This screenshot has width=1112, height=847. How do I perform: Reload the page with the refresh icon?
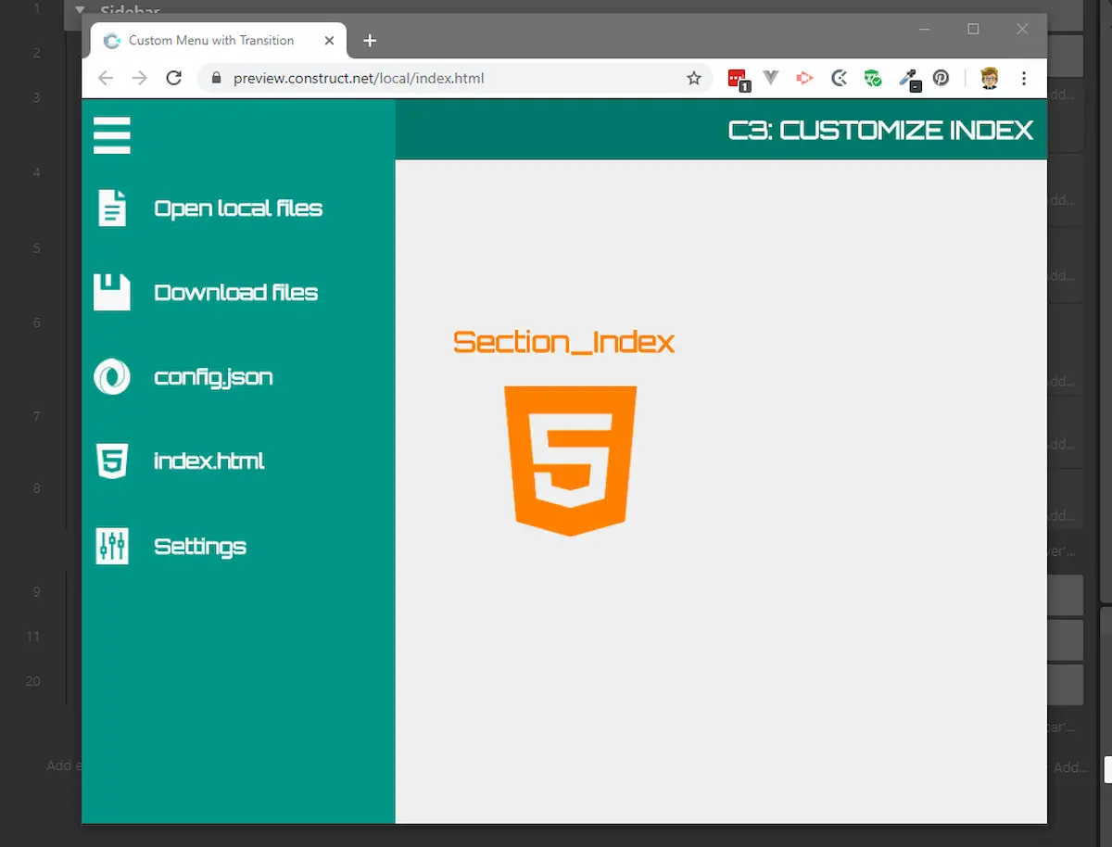tap(173, 78)
